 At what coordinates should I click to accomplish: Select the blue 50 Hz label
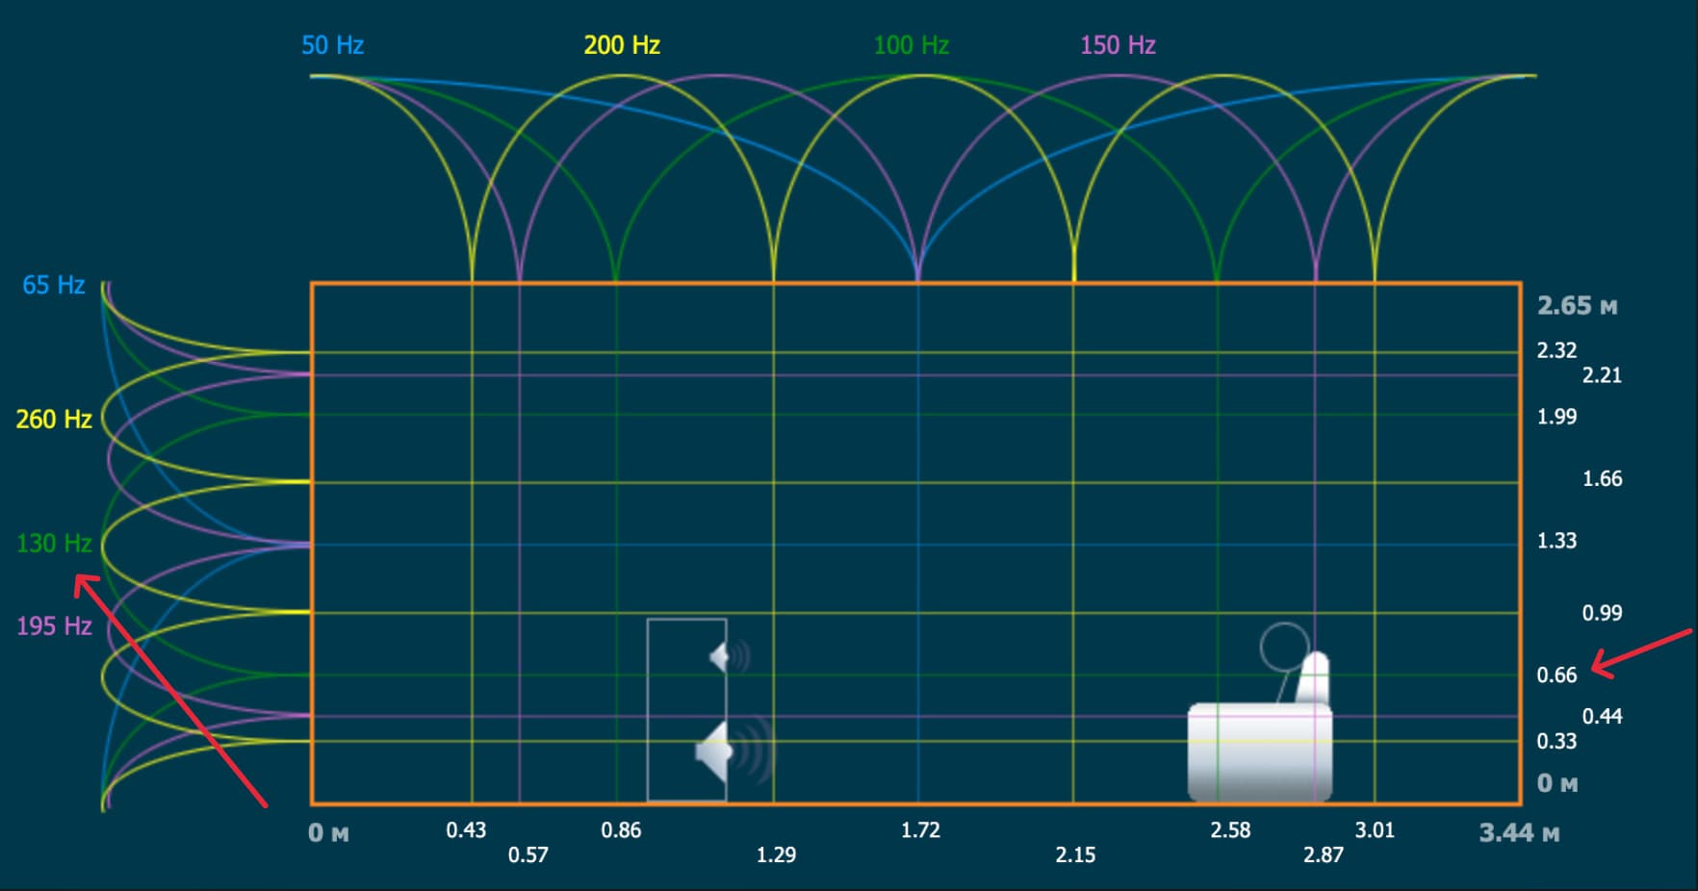[x=332, y=45]
